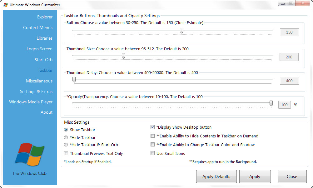Click the Apply Defaults button
The width and height of the screenshot is (313, 188).
point(216,176)
